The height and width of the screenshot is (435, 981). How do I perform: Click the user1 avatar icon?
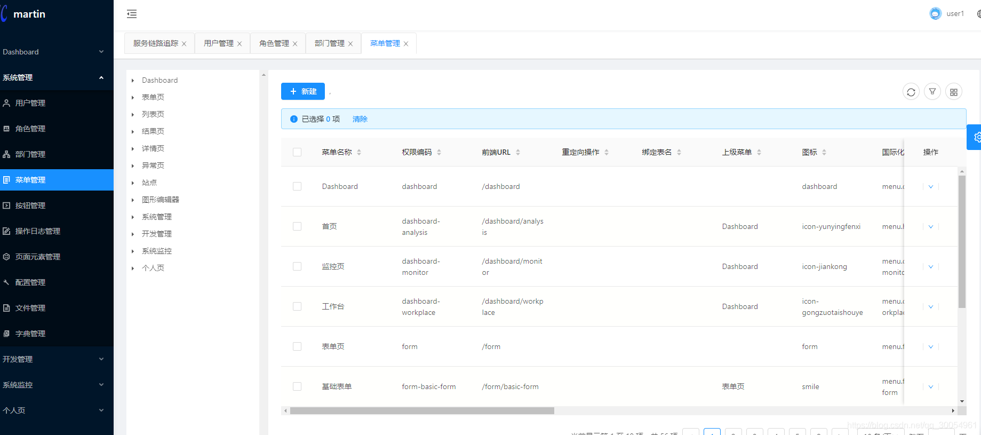point(936,14)
